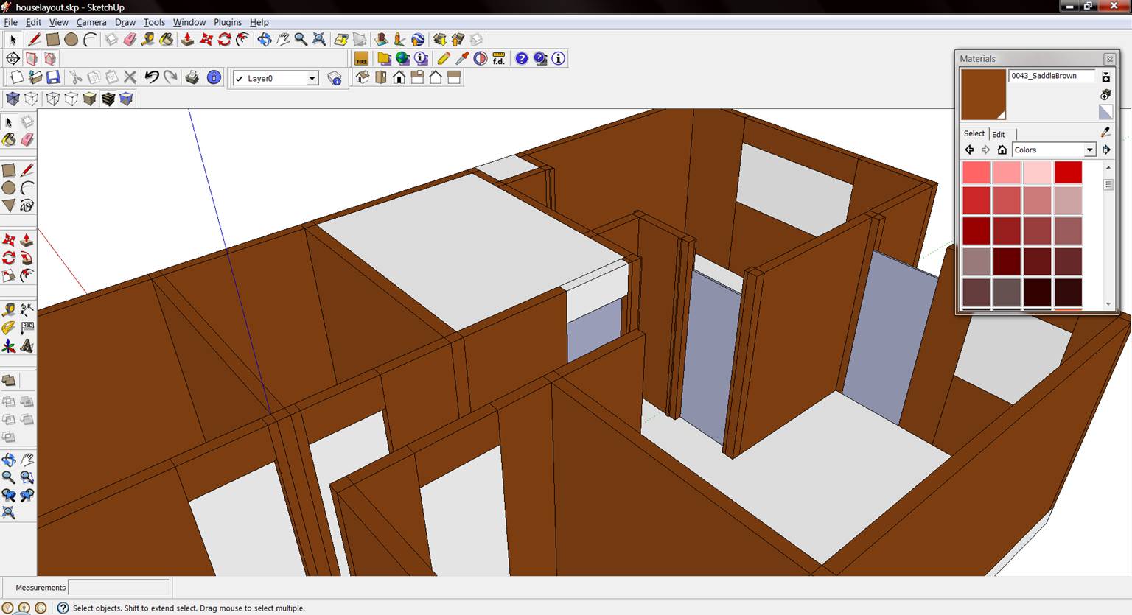
Task: Open the Plugins menu
Action: [227, 22]
